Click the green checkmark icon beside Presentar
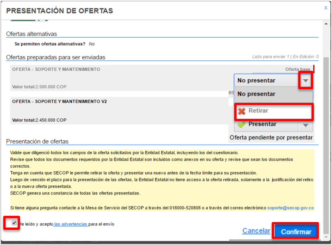332x245 pixels. click(242, 124)
